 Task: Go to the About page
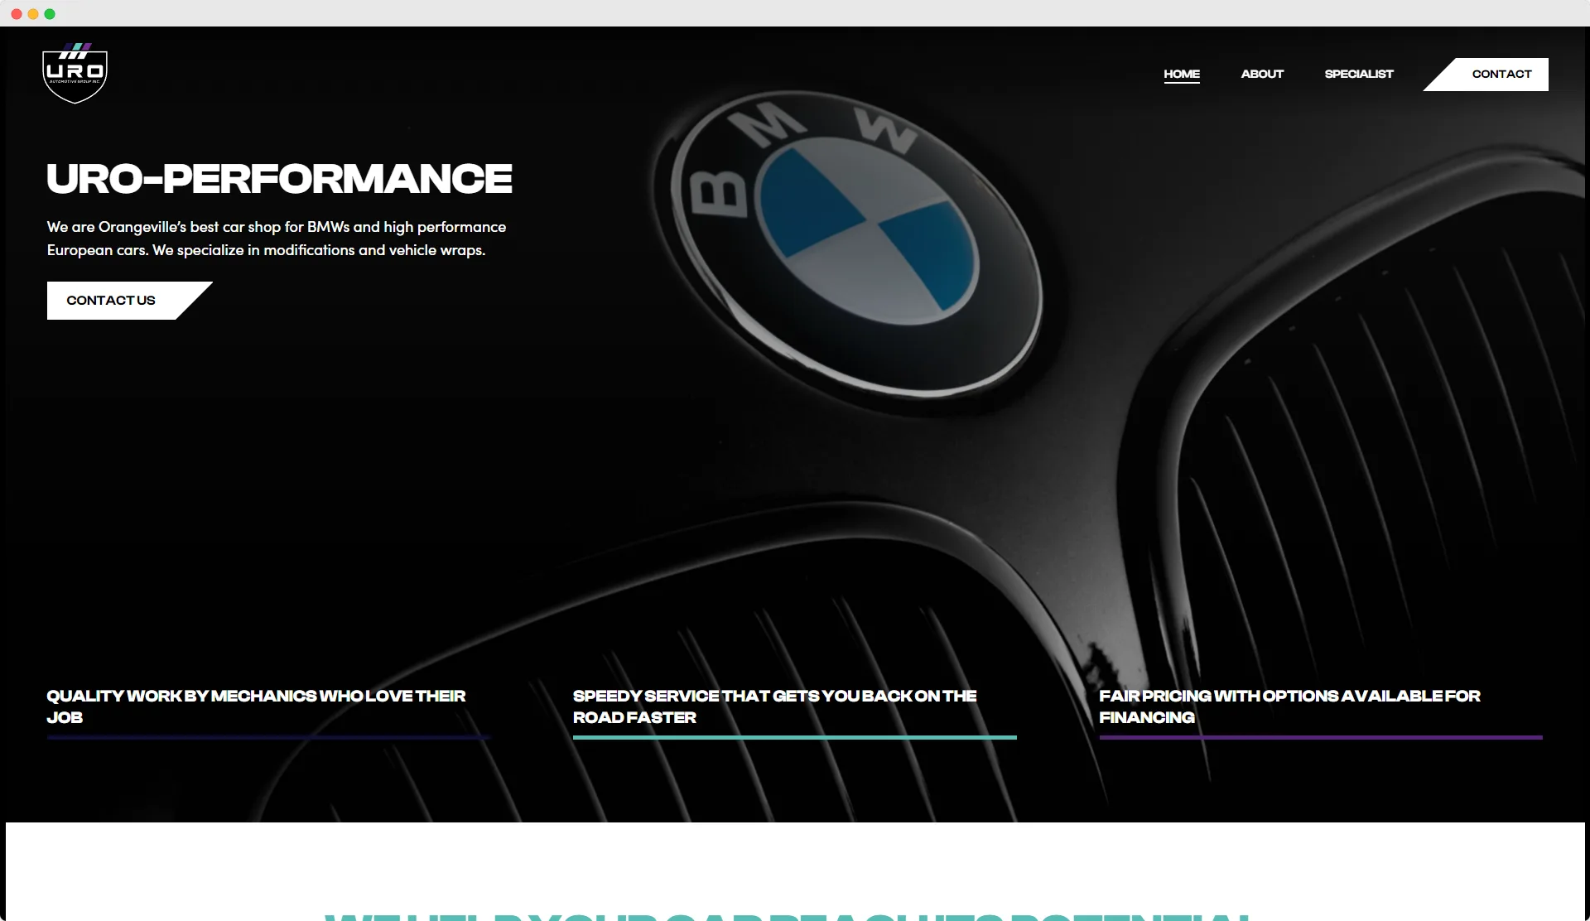(1262, 74)
